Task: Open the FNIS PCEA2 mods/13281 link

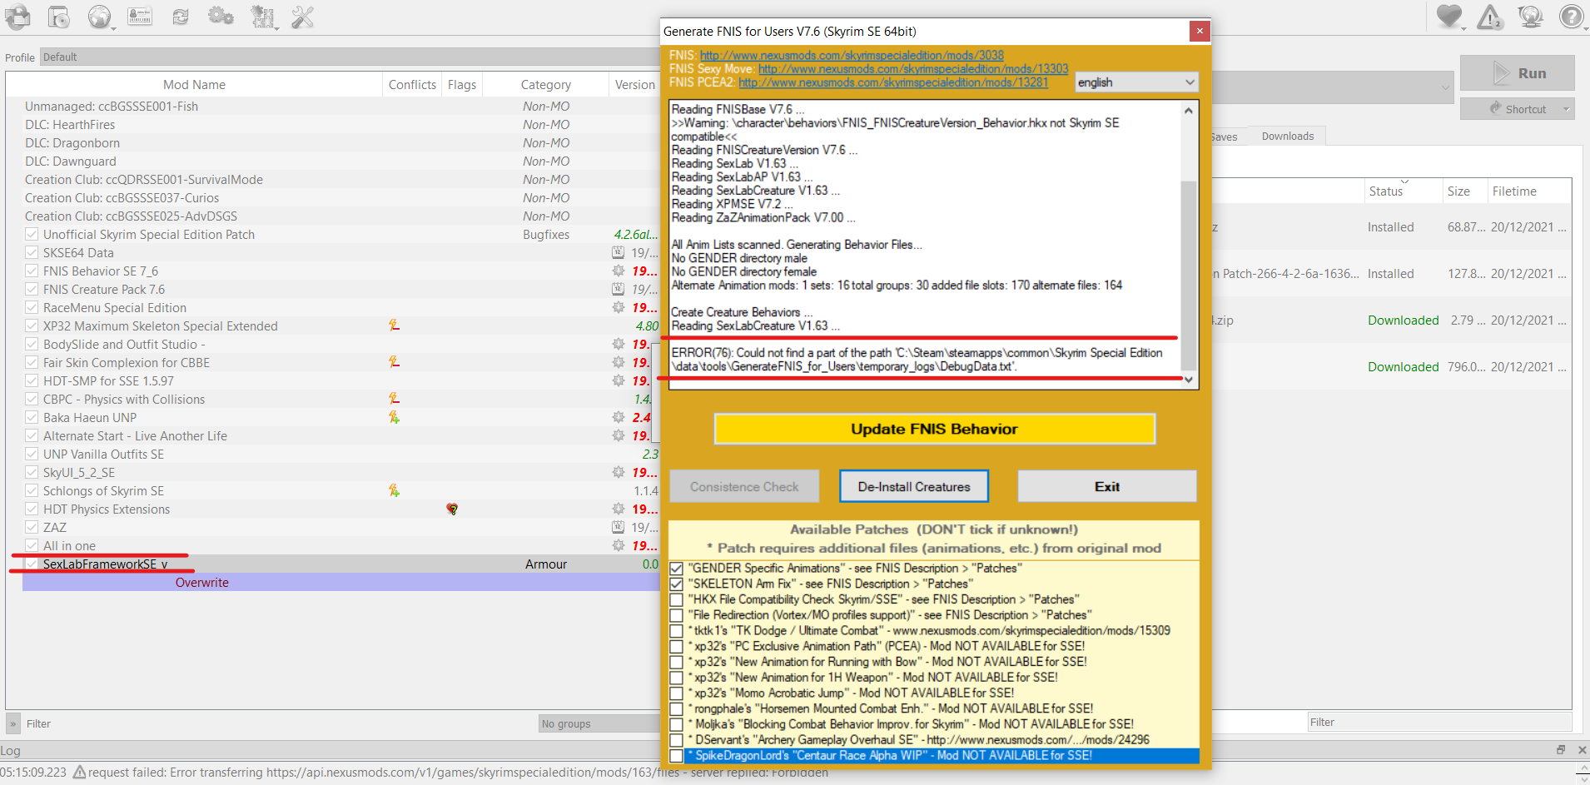Action: (893, 82)
